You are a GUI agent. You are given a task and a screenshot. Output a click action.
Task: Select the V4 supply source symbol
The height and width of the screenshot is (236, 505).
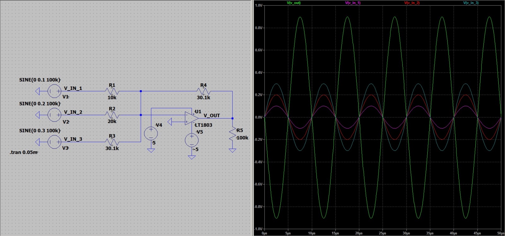coord(151,133)
